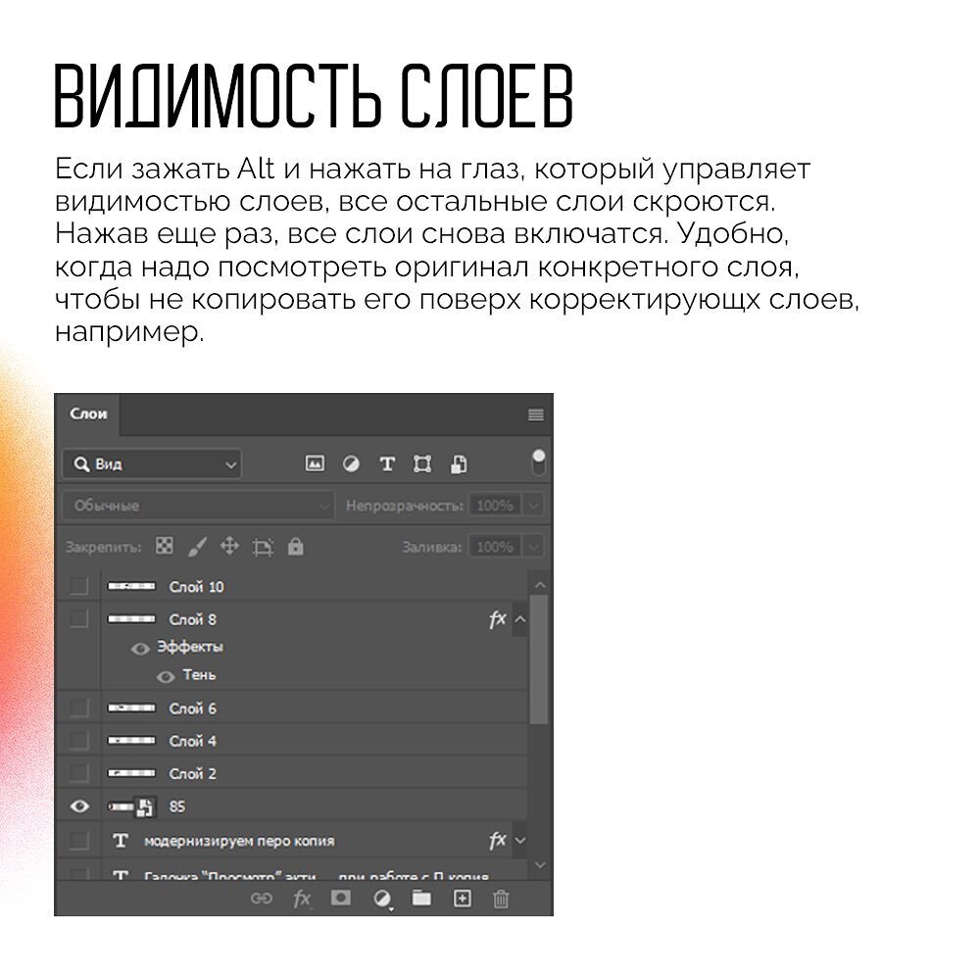The image size is (980, 980).
Task: Filter layers by smart object icon
Action: (x=459, y=464)
